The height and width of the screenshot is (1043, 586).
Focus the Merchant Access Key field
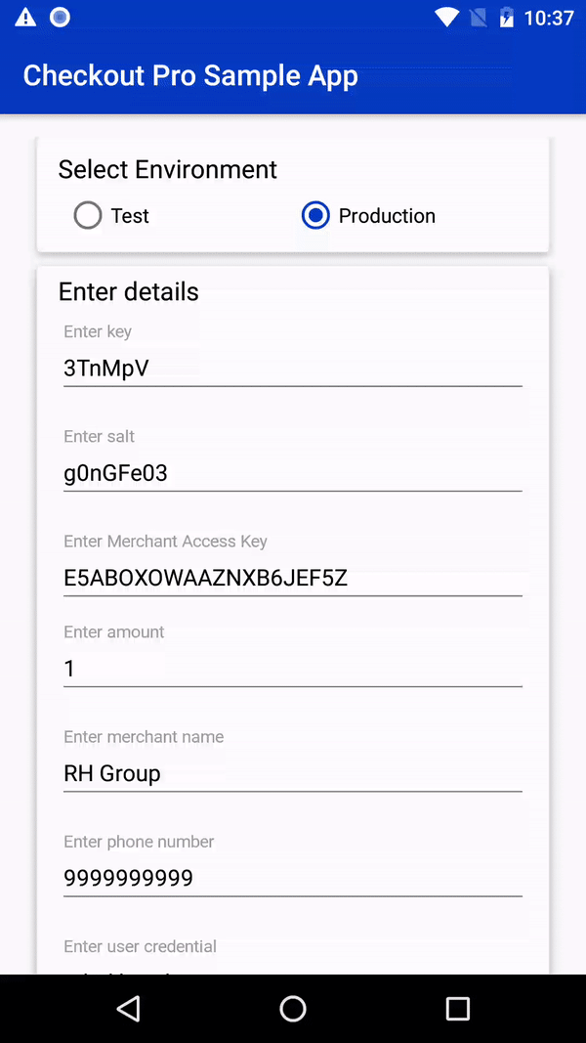click(x=292, y=578)
